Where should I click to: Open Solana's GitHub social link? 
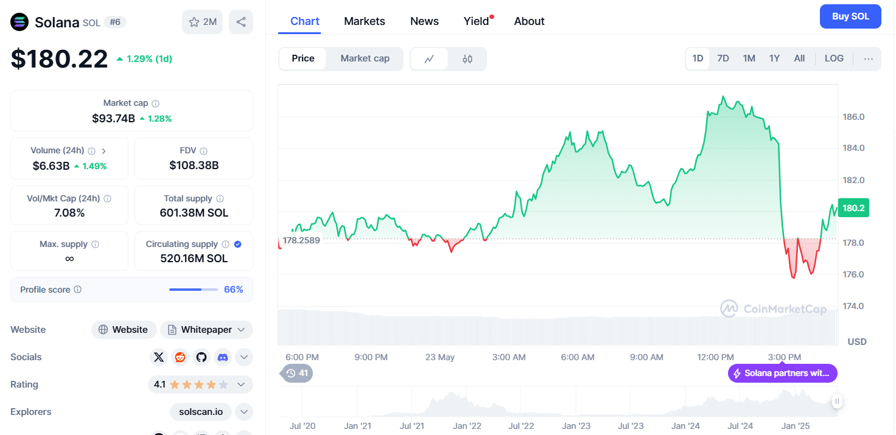[201, 357]
